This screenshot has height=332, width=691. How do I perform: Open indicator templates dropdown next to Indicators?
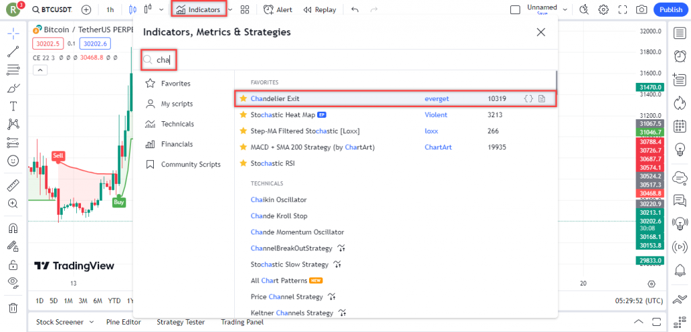[x=231, y=9]
